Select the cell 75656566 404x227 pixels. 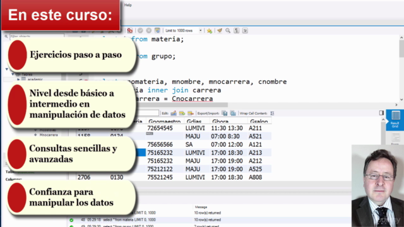160,144
